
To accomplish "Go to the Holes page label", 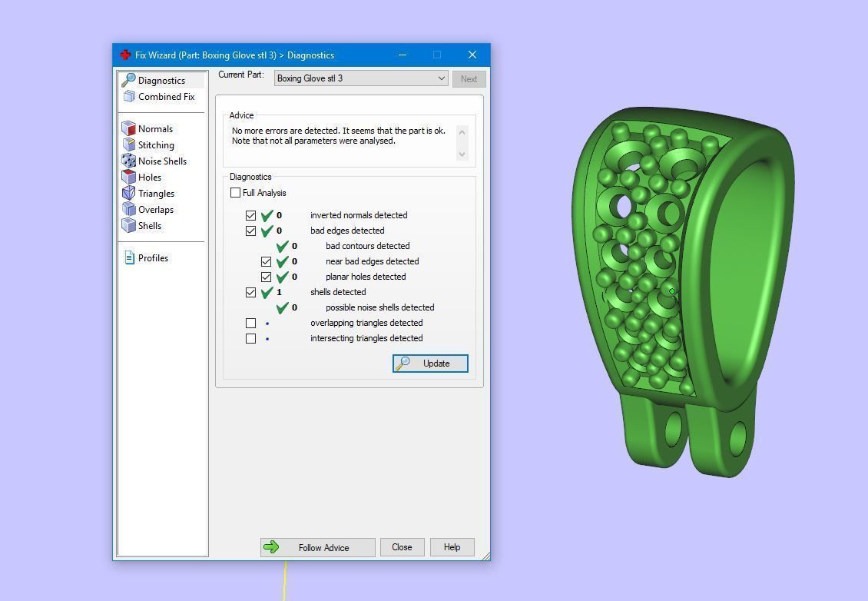I will pos(150,177).
